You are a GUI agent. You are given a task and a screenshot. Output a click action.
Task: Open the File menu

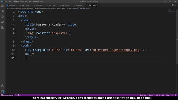(6, 2)
